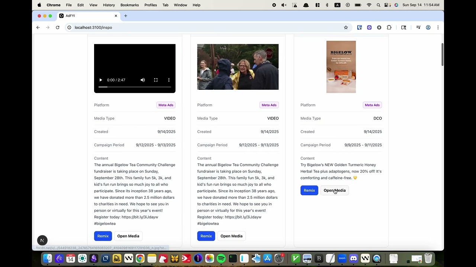This screenshot has height=267, width=476.
Task: Open the purple gear extension icon
Action: [x=369, y=27]
